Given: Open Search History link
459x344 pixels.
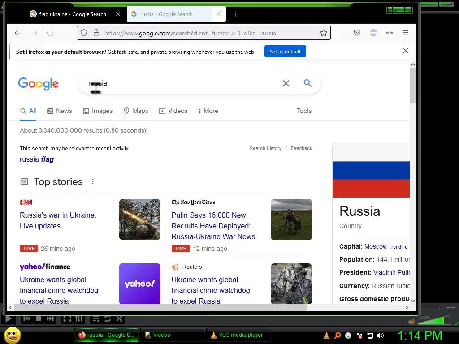Looking at the screenshot, I should [266, 148].
